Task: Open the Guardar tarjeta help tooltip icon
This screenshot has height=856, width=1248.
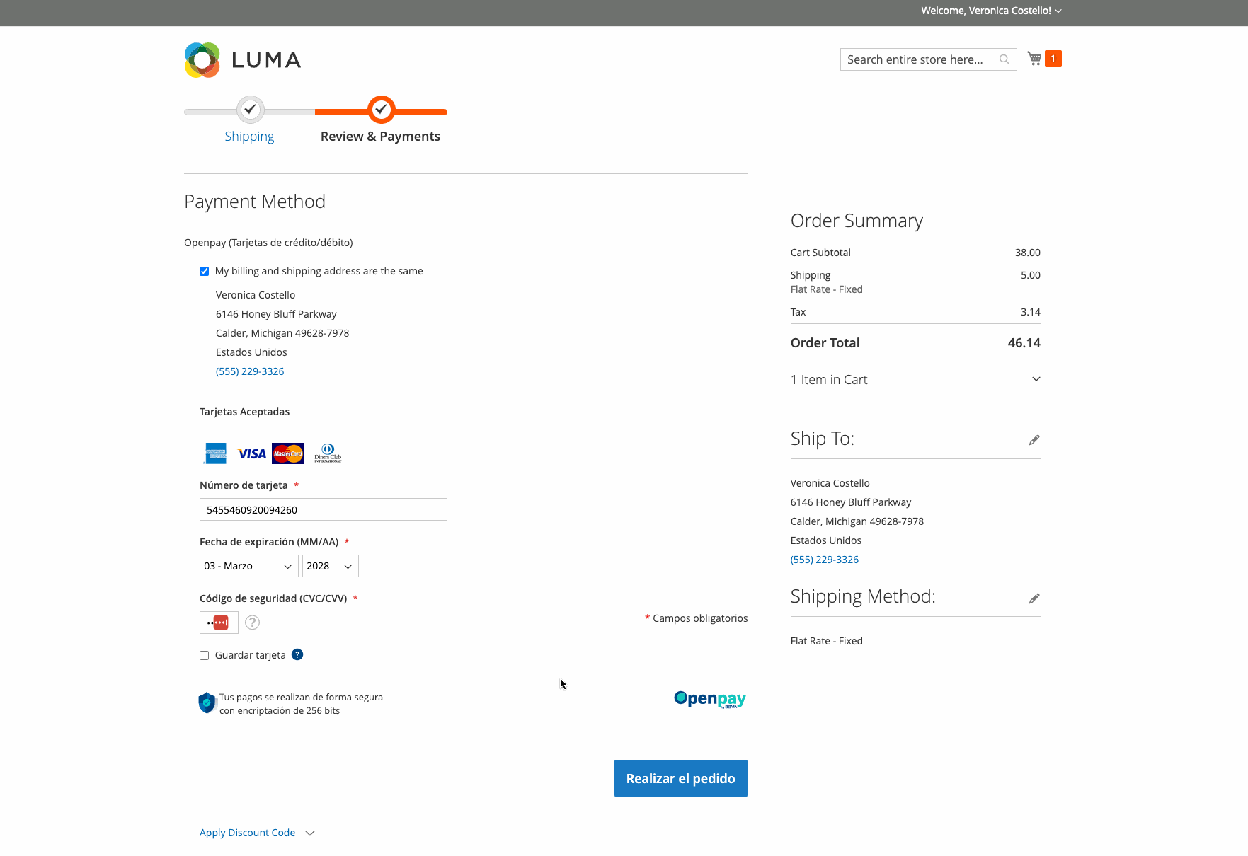Action: [297, 654]
